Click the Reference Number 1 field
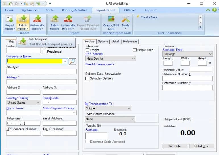 (x=187, y=78)
